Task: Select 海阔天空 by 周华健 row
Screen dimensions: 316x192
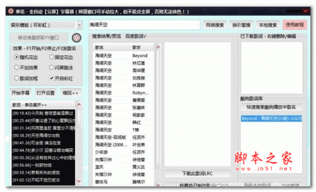Action: (x=123, y=70)
